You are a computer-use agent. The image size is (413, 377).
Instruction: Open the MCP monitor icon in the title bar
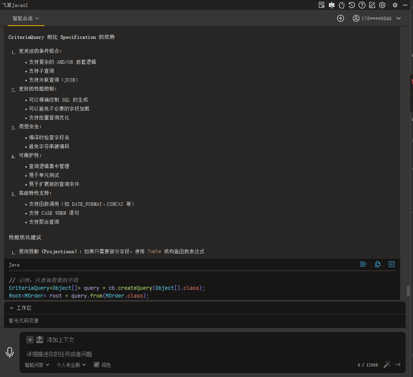click(x=332, y=5)
